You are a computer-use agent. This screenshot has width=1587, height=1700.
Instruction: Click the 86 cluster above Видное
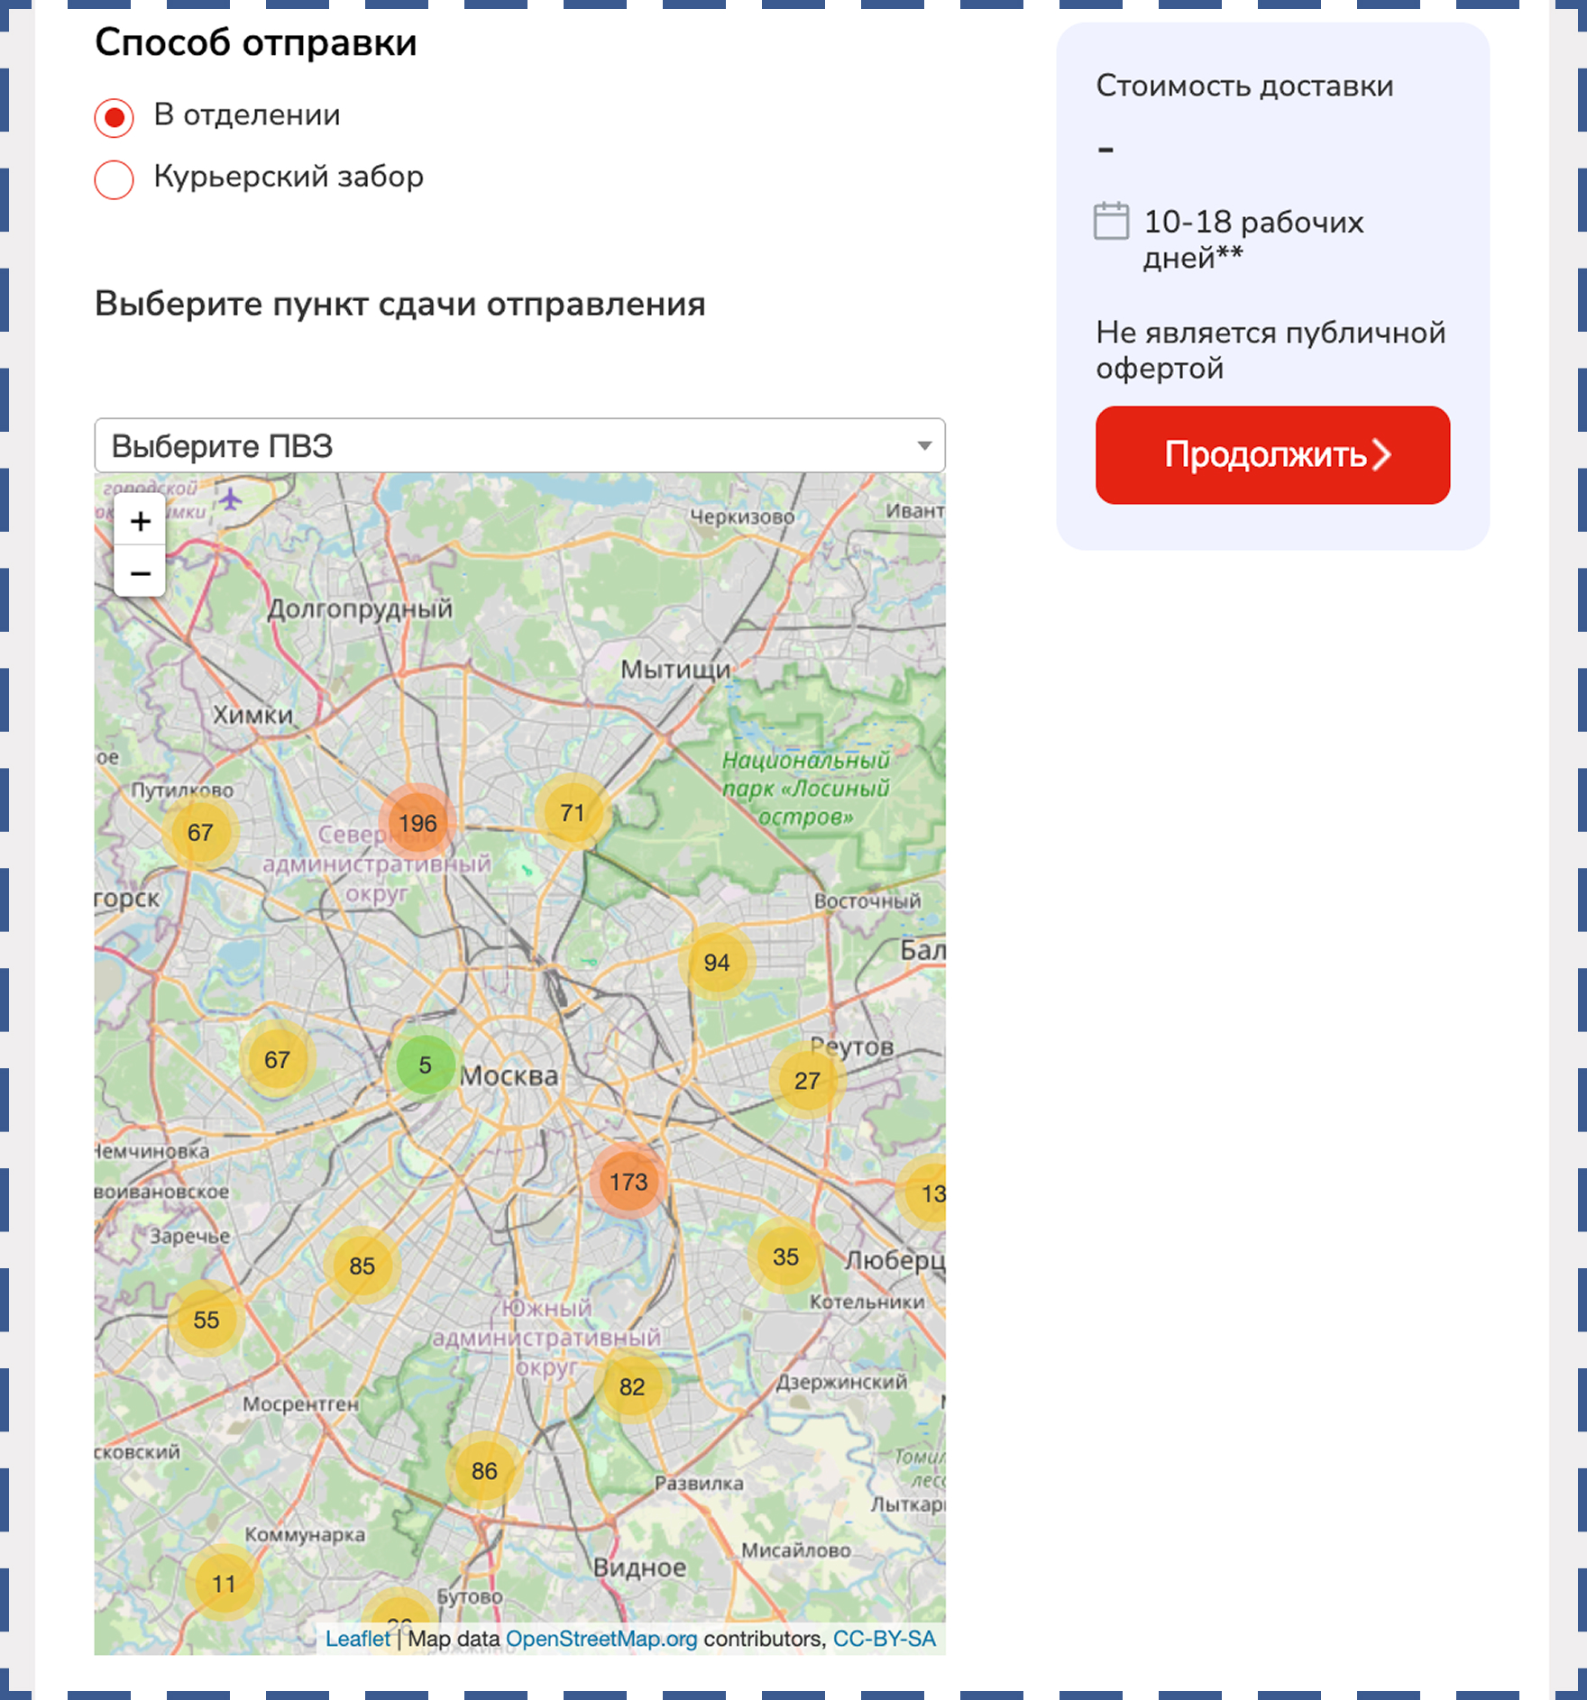coord(484,1471)
